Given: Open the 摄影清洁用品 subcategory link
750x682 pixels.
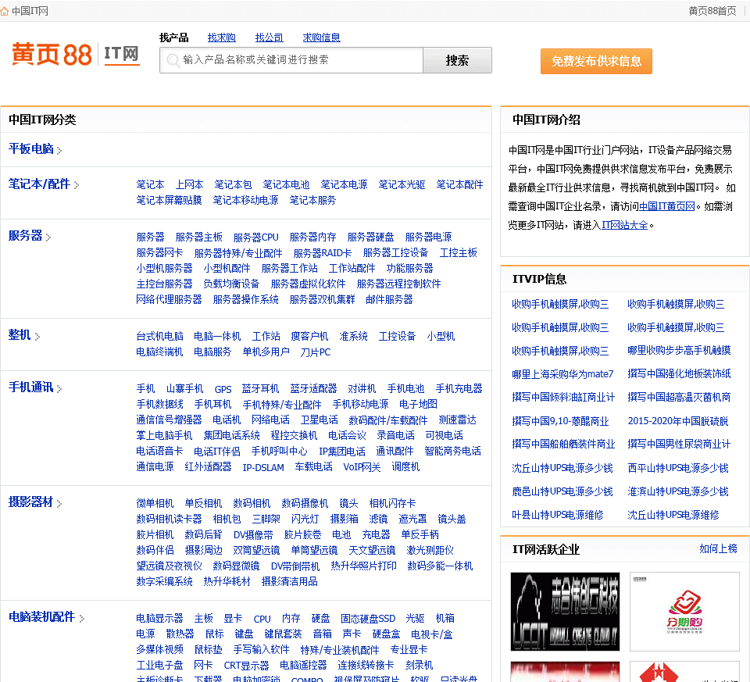Looking at the screenshot, I should [289, 582].
